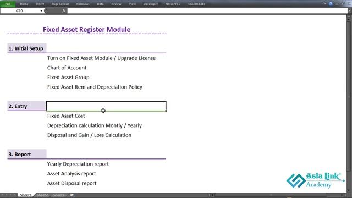Click 'Fixed Asset Item and Depreciation Policy'
This screenshot has height=198, width=352.
coord(95,87)
